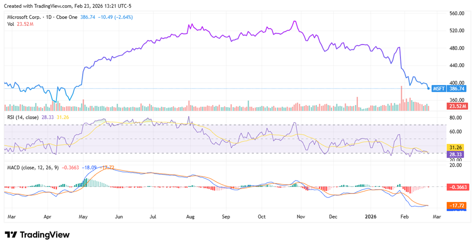Click the MSFT ticker tag on price axis
Image resolution: width=475 pixels, height=247 pixels.
(439, 89)
